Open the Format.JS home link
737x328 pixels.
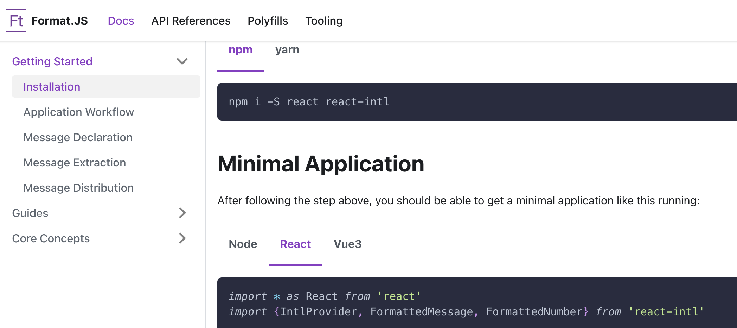59,21
